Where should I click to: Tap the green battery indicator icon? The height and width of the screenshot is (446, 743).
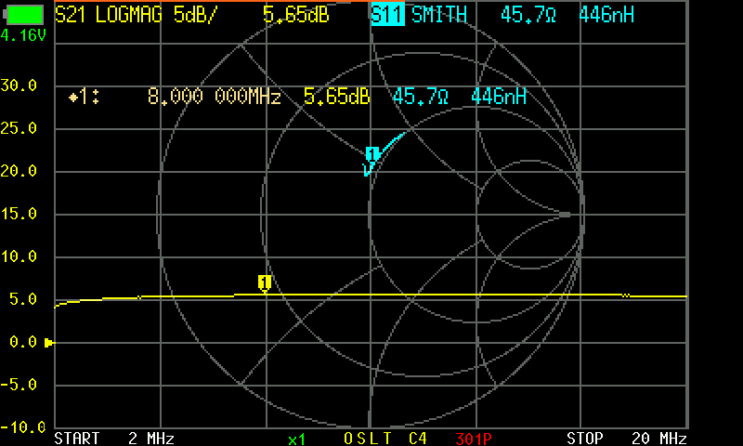tap(24, 15)
